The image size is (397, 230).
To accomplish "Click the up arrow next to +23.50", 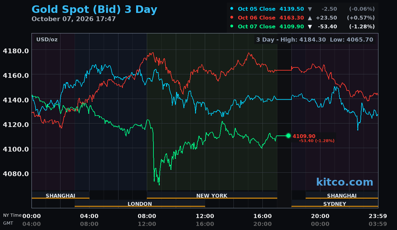I will (310, 18).
